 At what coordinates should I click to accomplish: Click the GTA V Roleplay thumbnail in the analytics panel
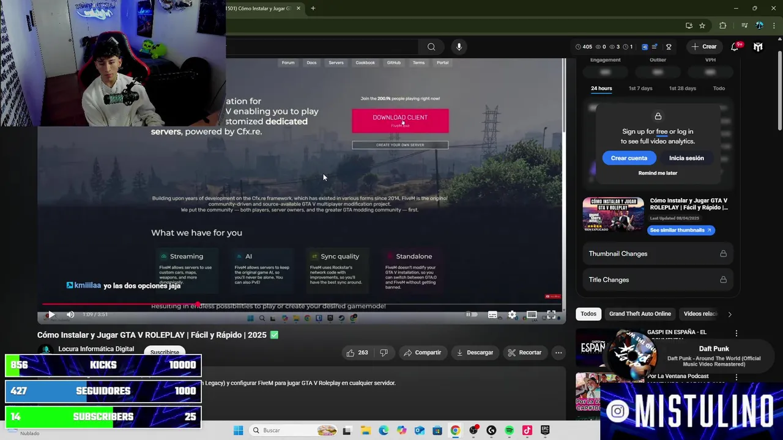[x=613, y=215]
